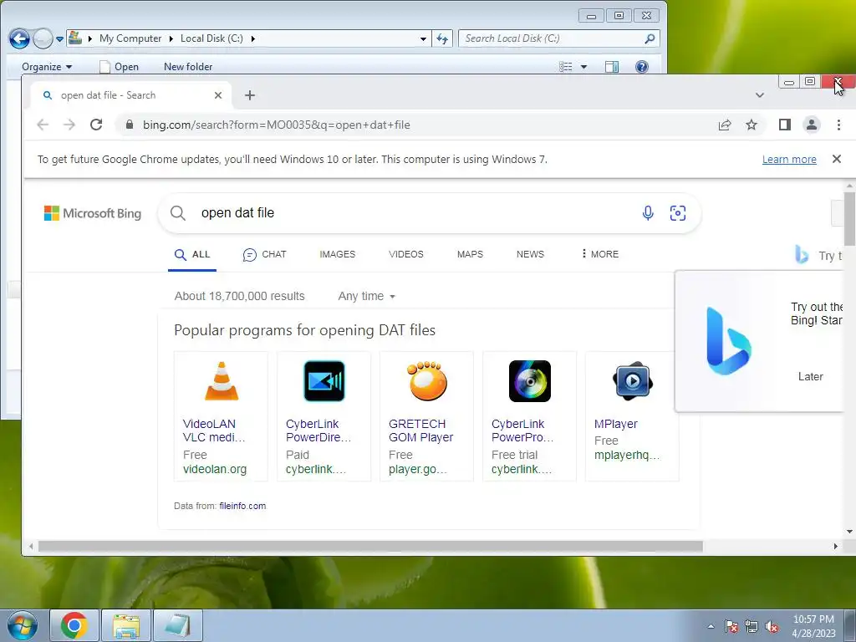Toggle Explorer preview pane icon

pos(612,67)
